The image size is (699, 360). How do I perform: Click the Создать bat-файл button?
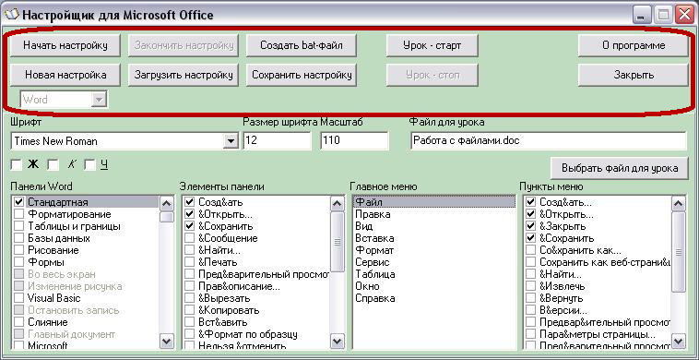pos(302,46)
